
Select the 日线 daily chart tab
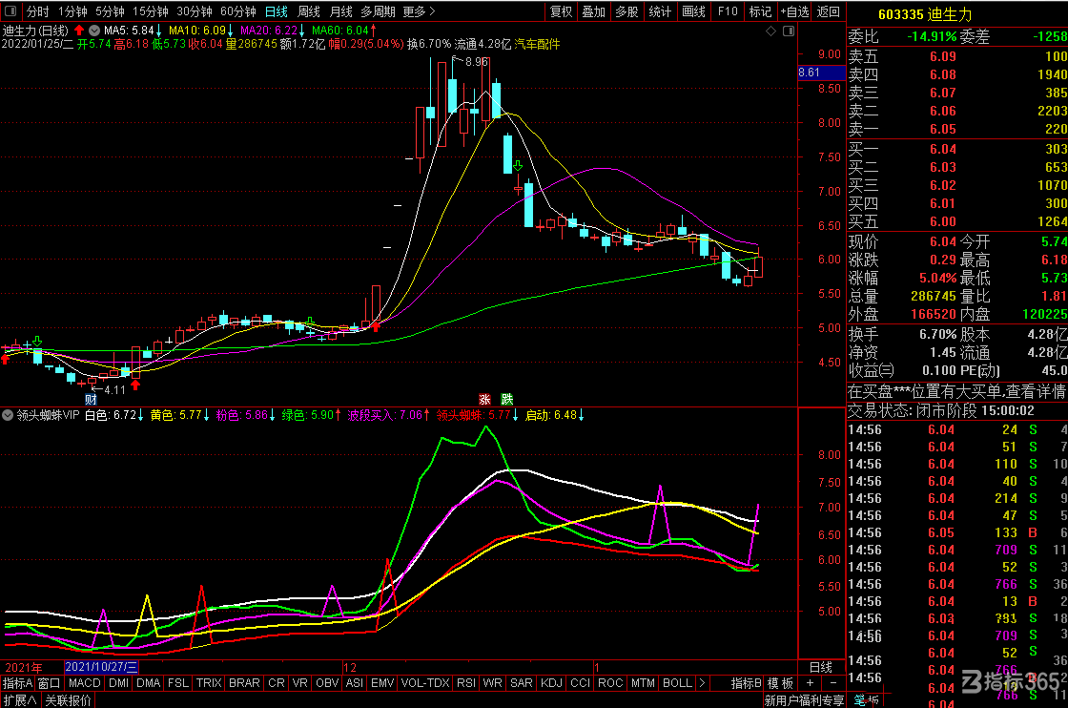tap(277, 11)
